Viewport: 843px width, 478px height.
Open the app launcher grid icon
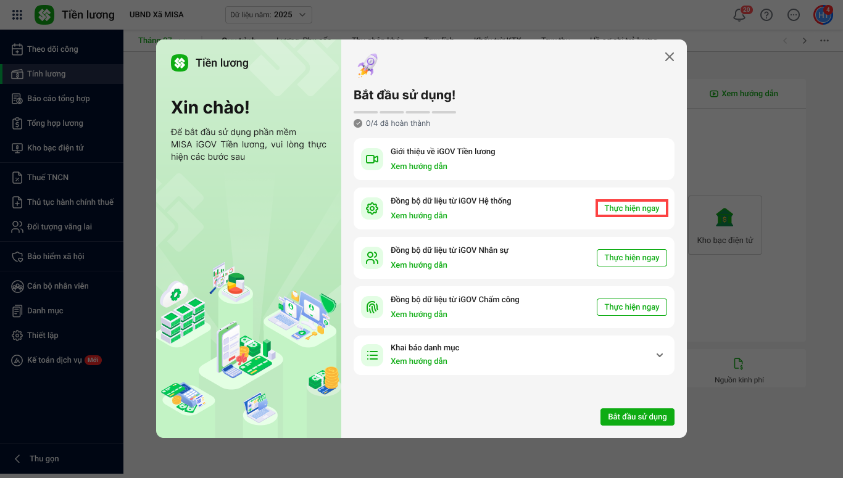pyautogui.click(x=17, y=15)
